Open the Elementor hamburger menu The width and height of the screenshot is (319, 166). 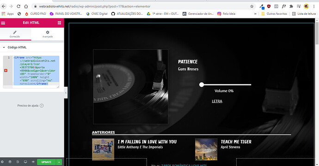3,23
